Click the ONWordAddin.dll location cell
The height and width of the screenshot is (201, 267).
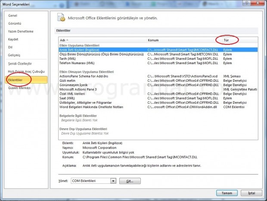(x=182, y=107)
